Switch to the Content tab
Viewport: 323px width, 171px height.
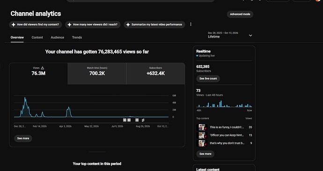[x=37, y=37]
